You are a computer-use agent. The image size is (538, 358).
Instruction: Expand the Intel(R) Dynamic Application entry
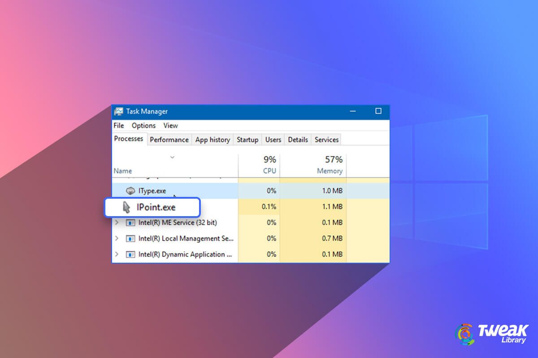(x=117, y=254)
